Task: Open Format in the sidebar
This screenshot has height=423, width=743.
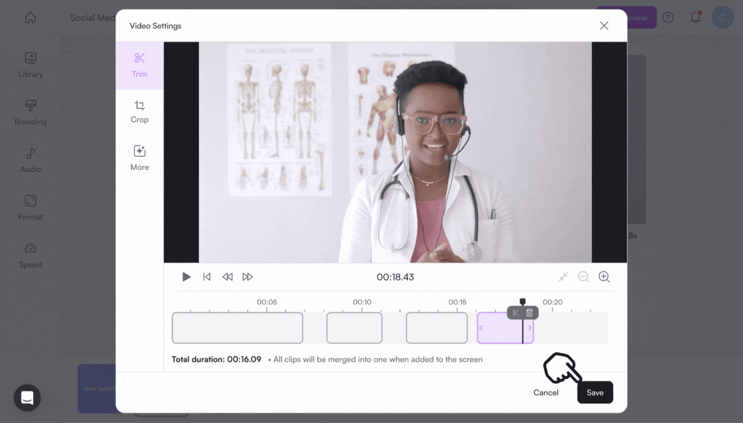Action: [30, 208]
